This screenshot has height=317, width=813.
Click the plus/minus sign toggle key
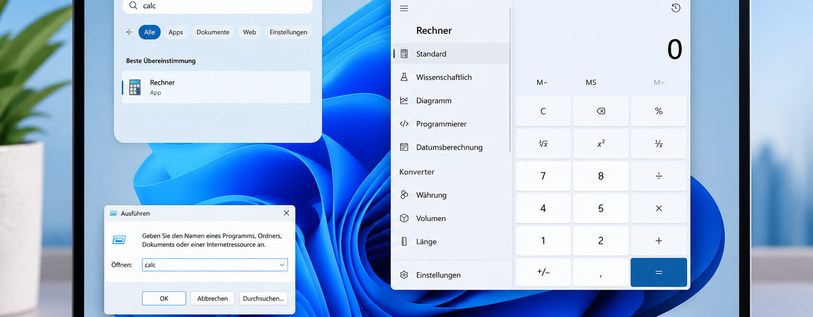tap(543, 272)
